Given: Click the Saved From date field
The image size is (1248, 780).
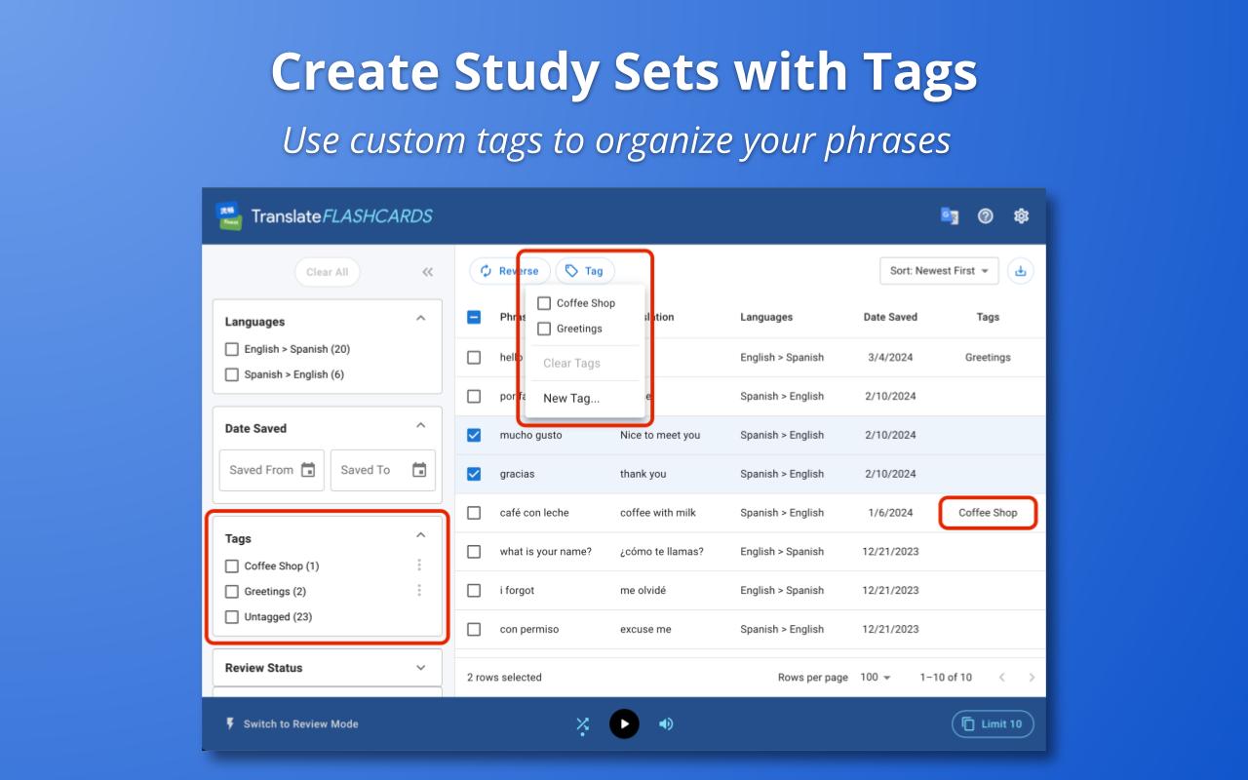Looking at the screenshot, I should pos(272,470).
